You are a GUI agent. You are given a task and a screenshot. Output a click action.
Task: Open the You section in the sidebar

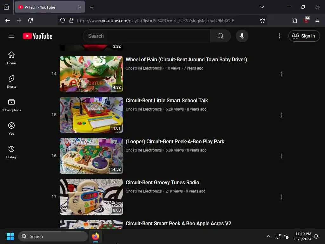point(11,129)
